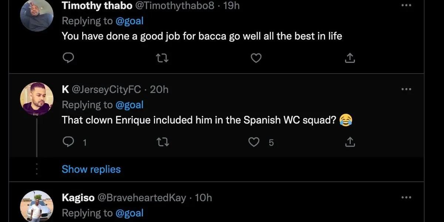
Task: Open more options for K's tweet
Action: 406,89
